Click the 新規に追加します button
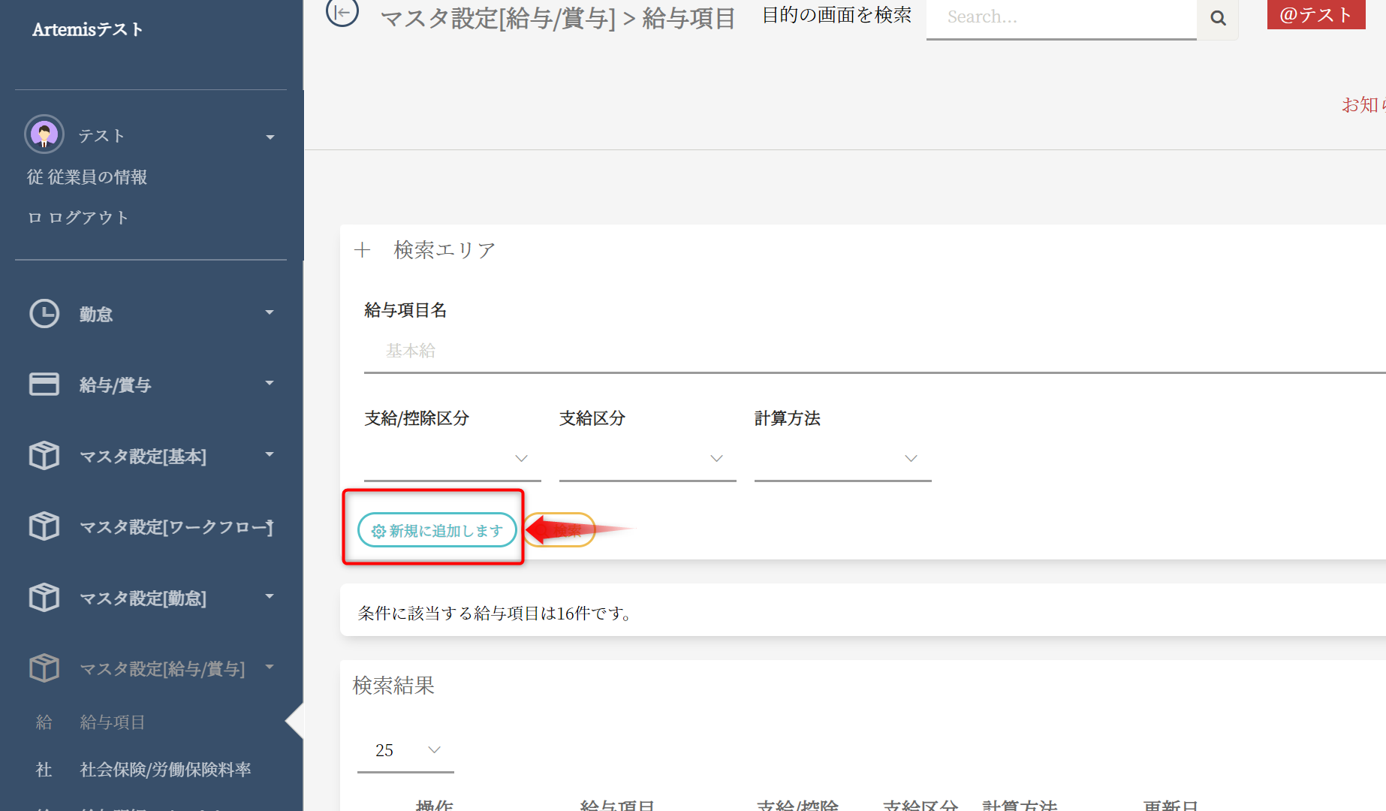The image size is (1386, 811). 437,530
